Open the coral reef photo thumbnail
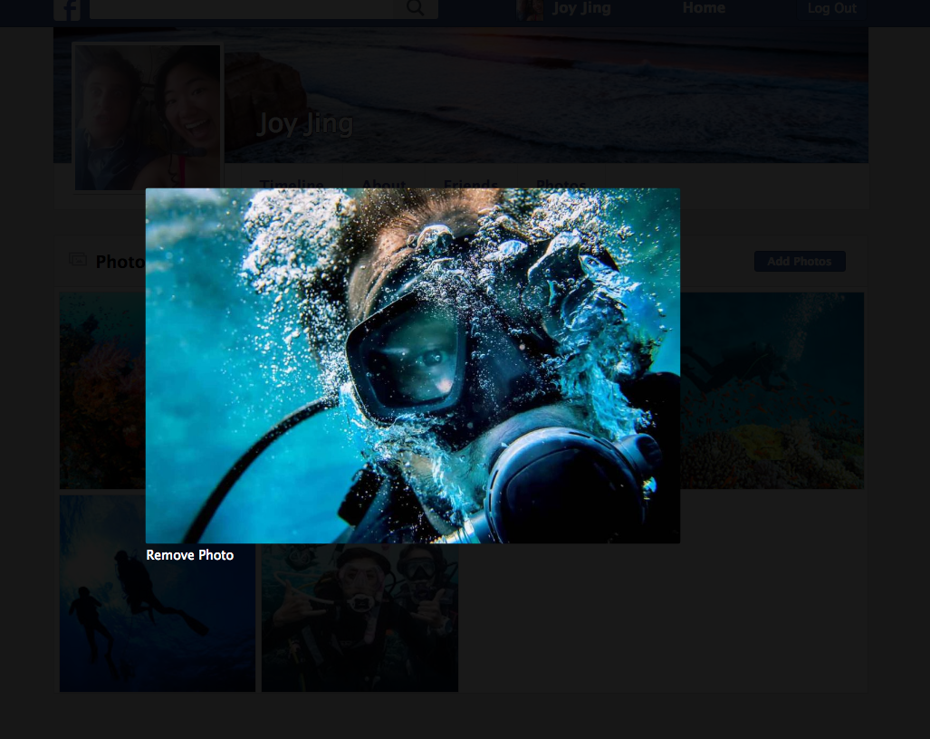The width and height of the screenshot is (930, 739). 102,390
